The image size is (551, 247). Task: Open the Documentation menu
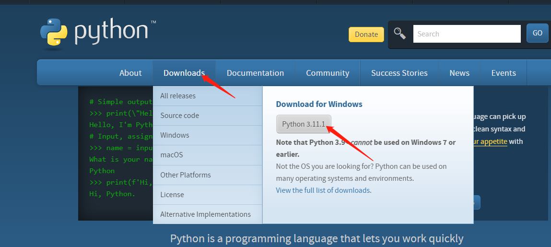click(255, 73)
